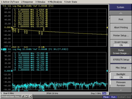This screenshot has height=99, width=132.
Task: Open the Instr State menu
Action: 70,2
